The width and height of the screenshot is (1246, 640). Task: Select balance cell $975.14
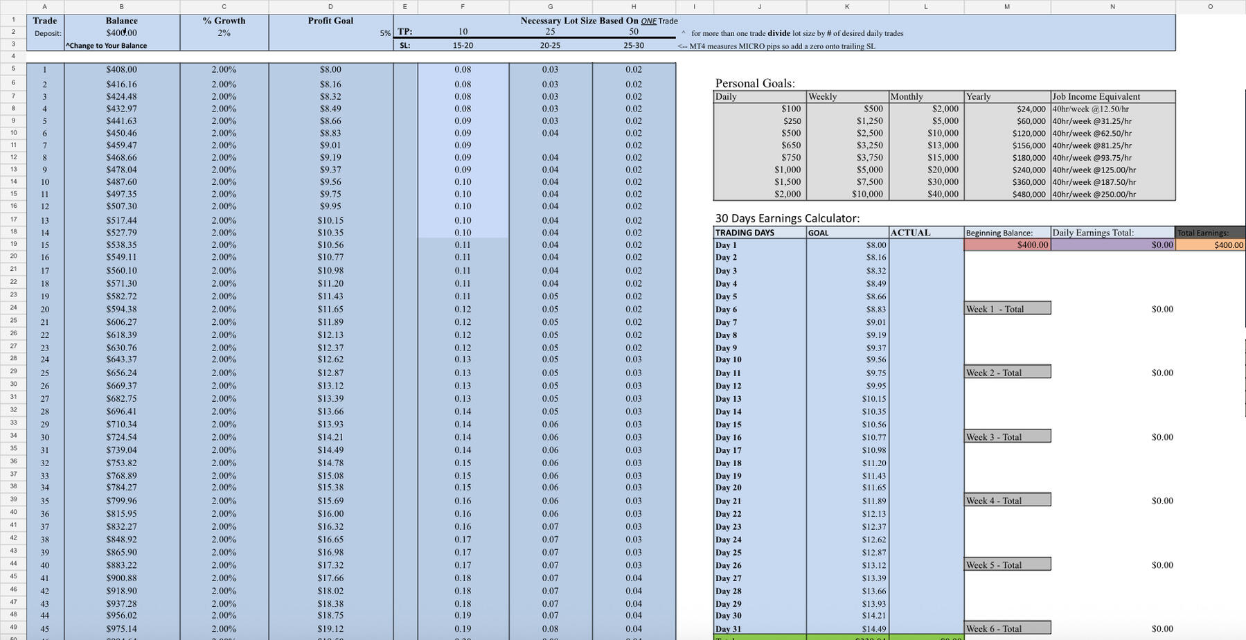pyautogui.click(x=122, y=629)
